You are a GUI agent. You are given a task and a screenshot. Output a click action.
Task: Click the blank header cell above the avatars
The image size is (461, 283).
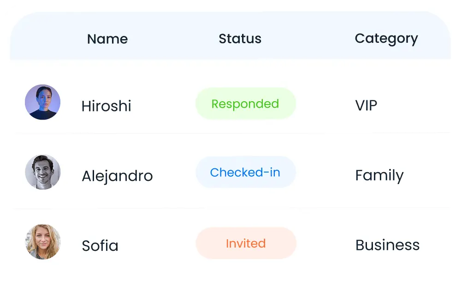pos(42,39)
